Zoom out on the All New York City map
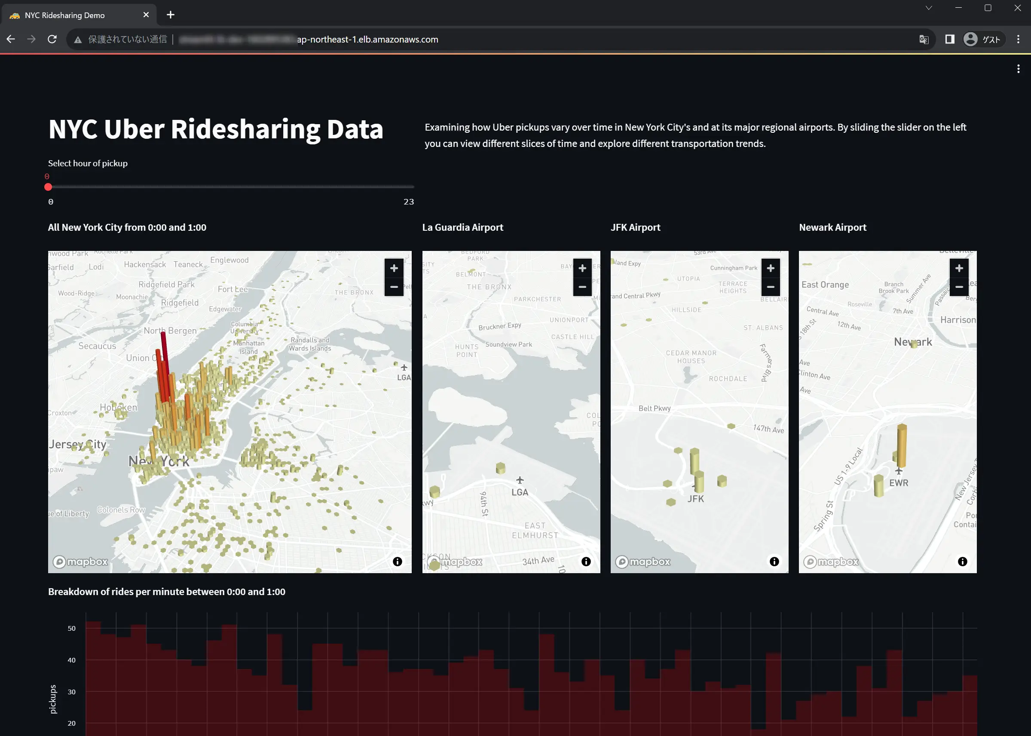1031x736 pixels. (394, 287)
